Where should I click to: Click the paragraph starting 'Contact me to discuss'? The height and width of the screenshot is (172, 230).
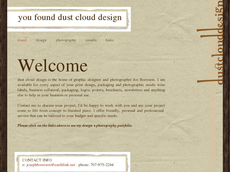tap(91, 111)
